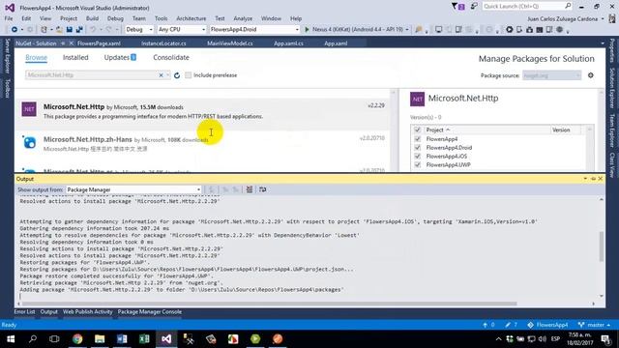This screenshot has width=619, height=348.
Task: Open the Package source dropdown
Action: pyautogui.click(x=551, y=75)
